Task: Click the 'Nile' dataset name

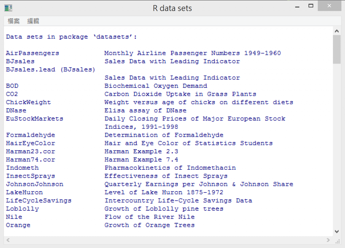Action: point(14,217)
